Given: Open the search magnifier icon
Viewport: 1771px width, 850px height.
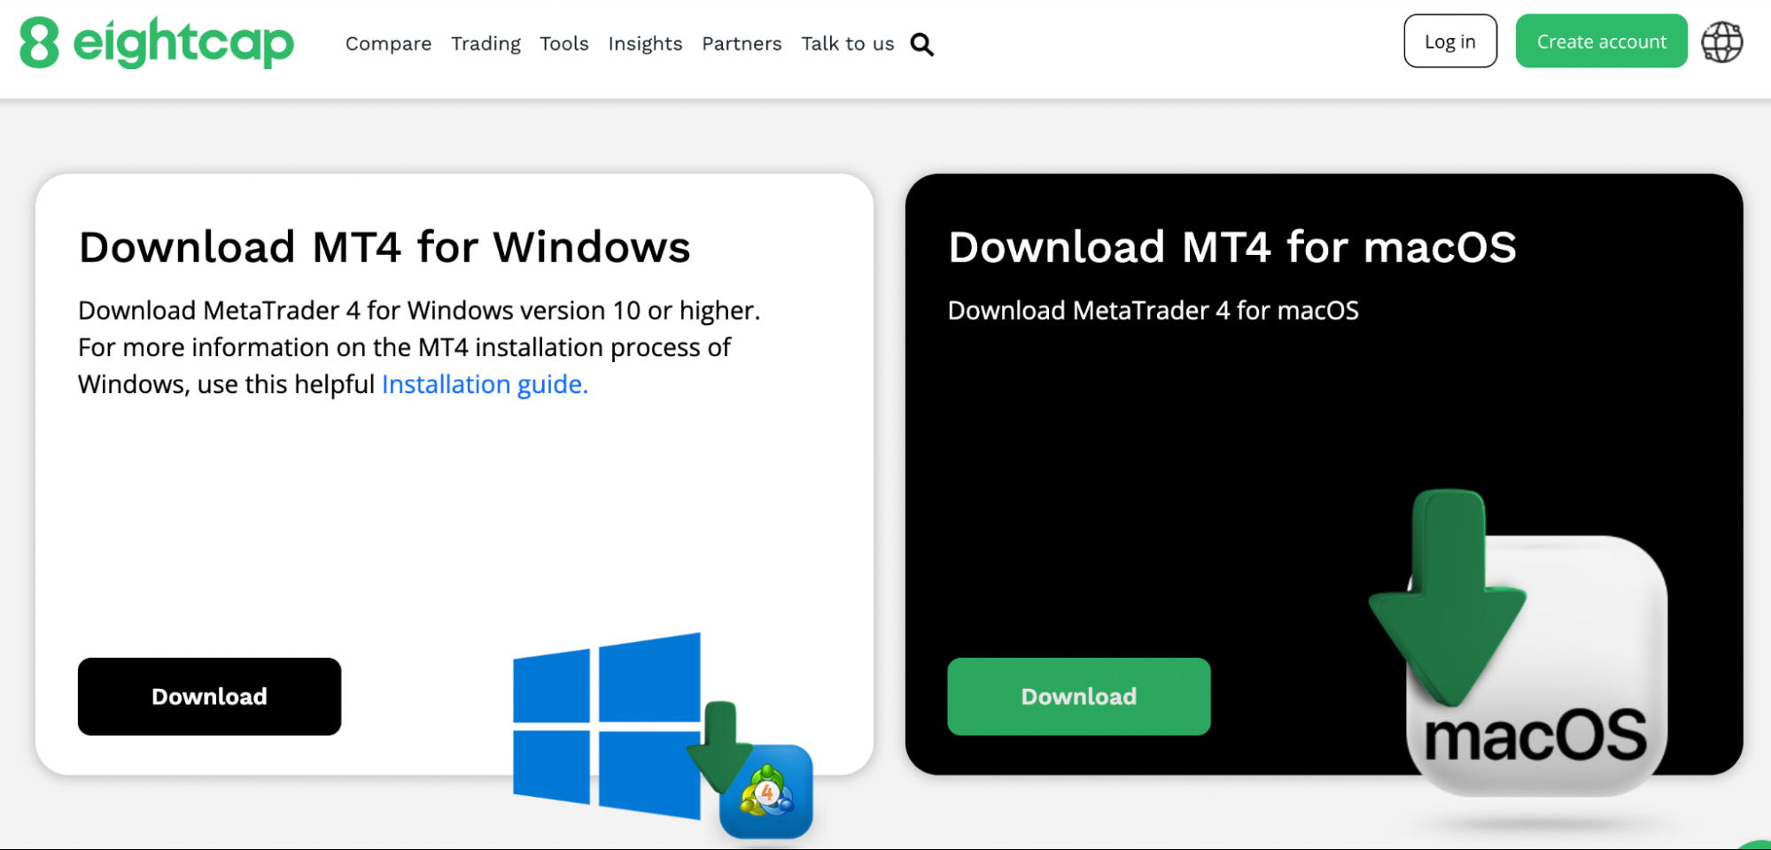Looking at the screenshot, I should click(x=922, y=44).
